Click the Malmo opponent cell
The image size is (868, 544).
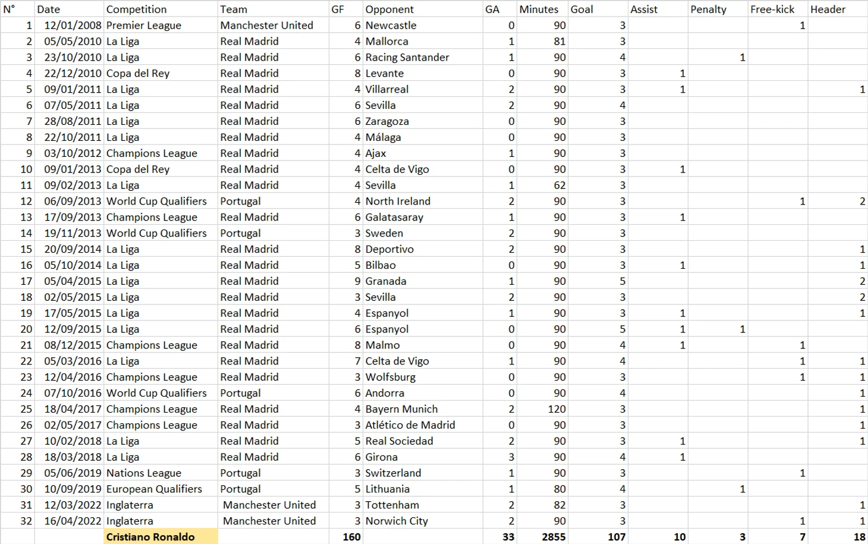pos(423,345)
